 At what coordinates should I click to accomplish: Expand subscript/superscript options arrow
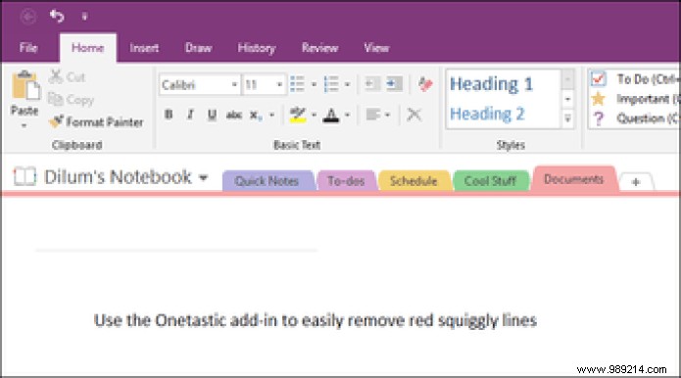[x=271, y=115]
